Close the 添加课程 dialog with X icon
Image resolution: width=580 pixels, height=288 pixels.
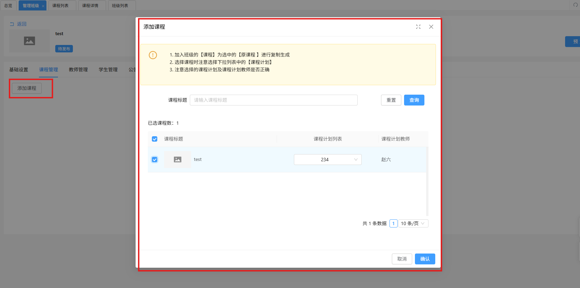point(431,27)
